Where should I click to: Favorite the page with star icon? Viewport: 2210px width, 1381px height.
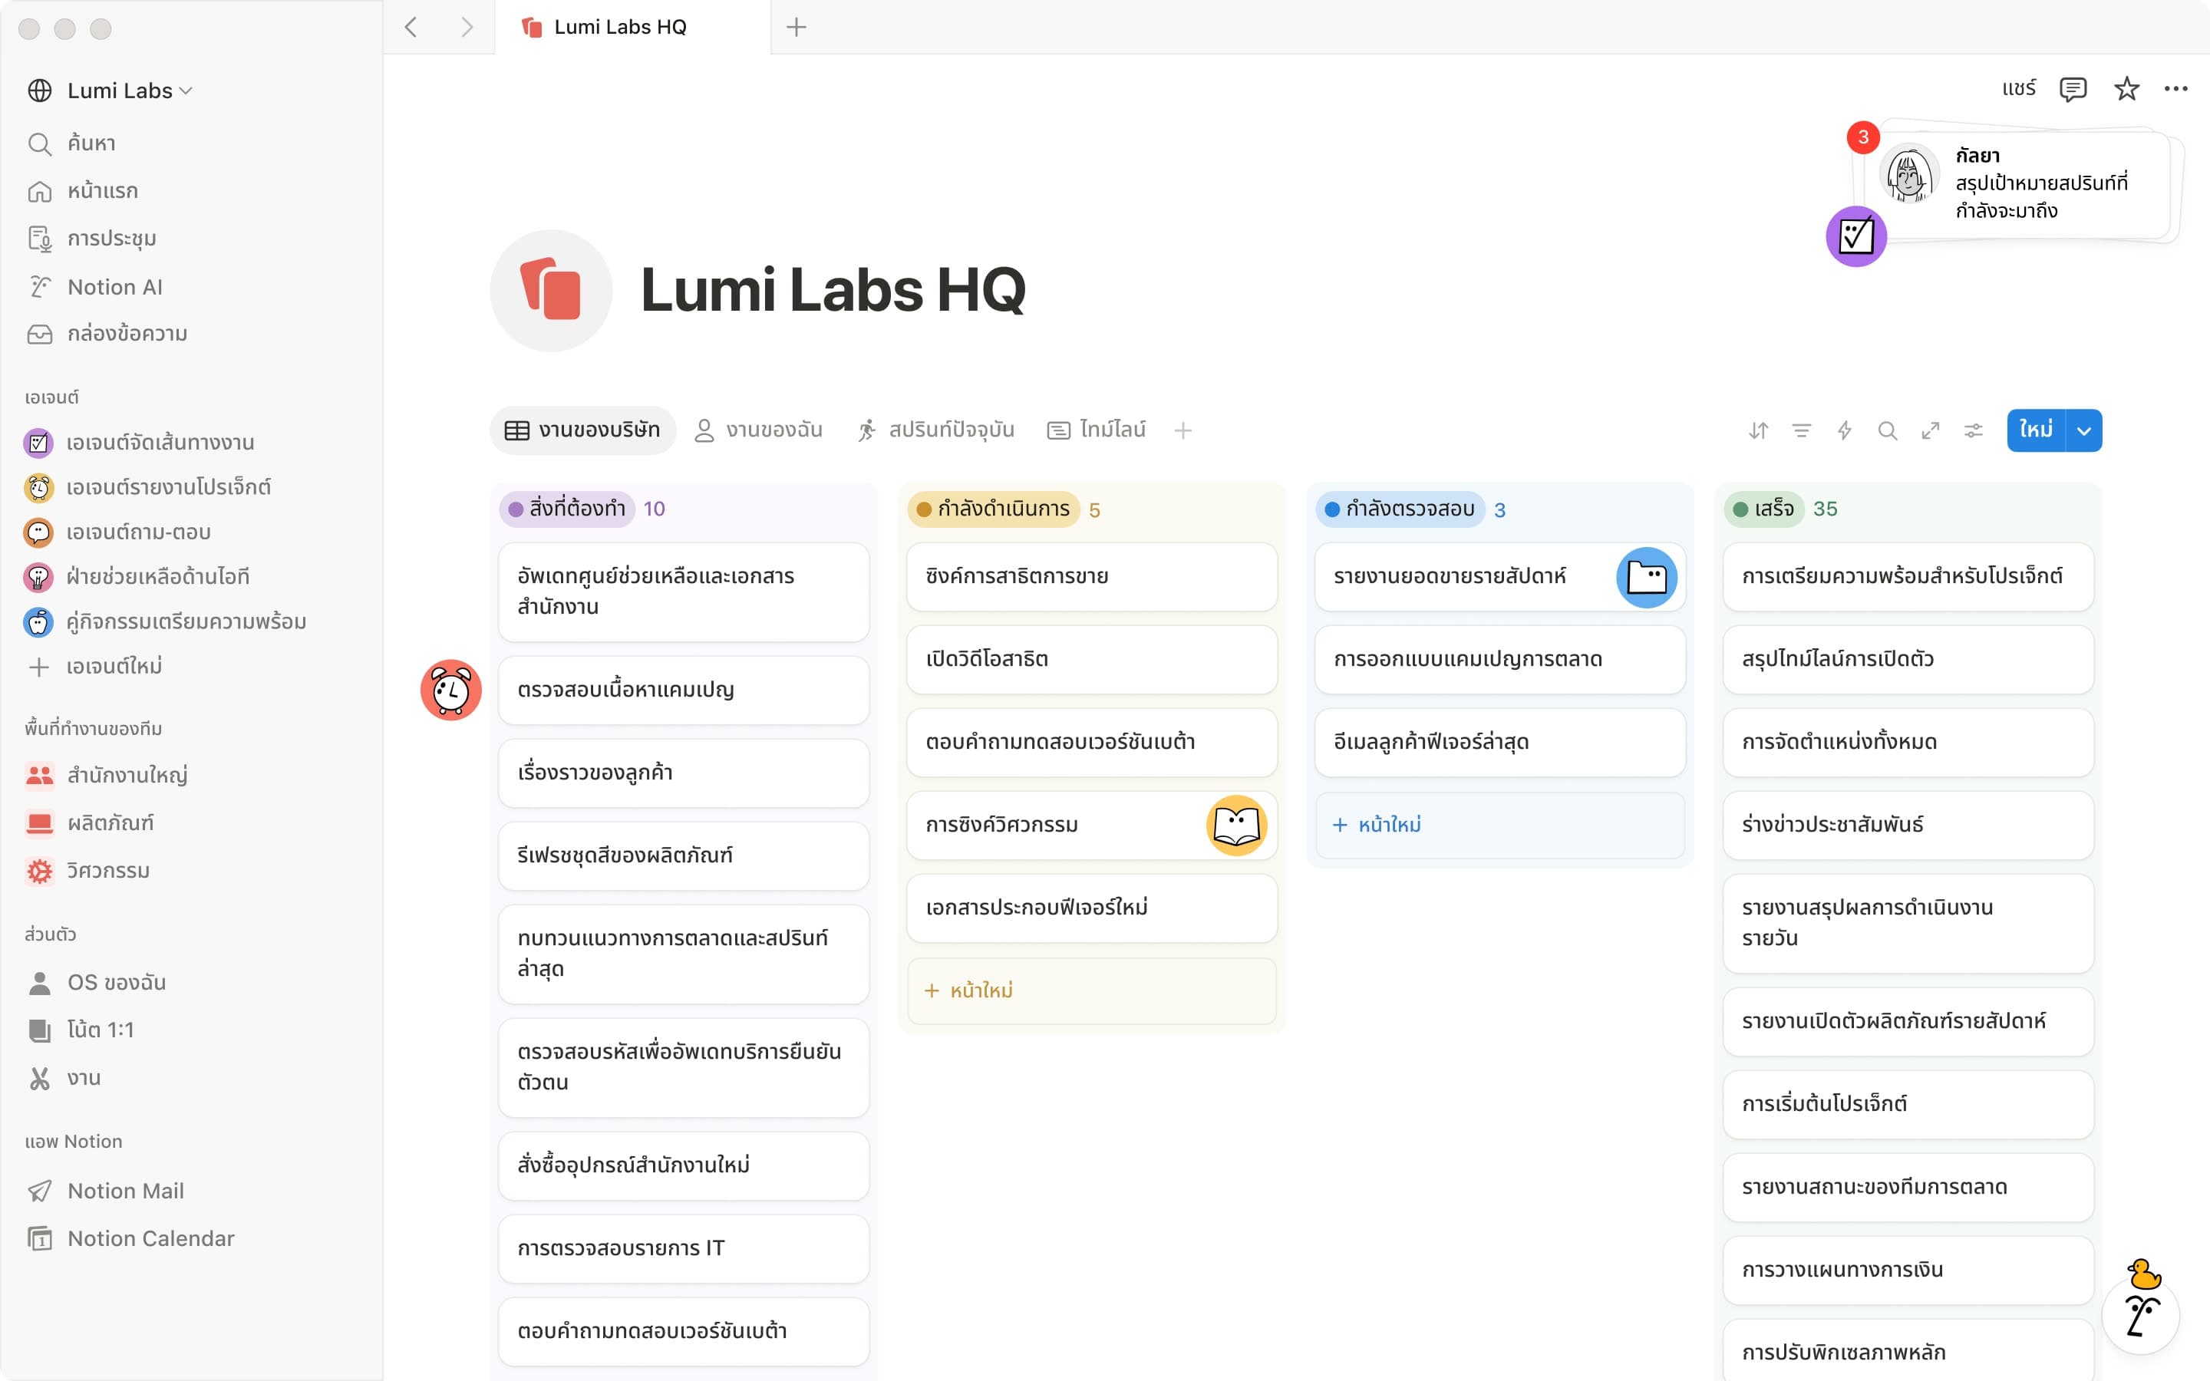pyautogui.click(x=2126, y=88)
